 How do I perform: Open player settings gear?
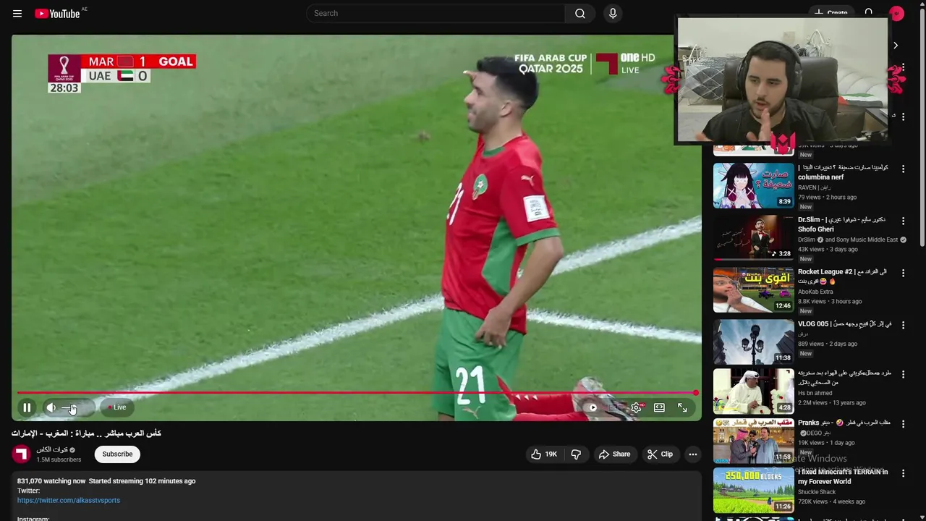pos(636,407)
